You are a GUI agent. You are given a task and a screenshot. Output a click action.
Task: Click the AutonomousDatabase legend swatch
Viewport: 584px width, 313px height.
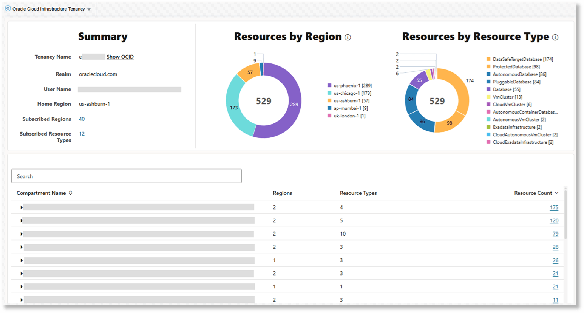click(x=488, y=74)
